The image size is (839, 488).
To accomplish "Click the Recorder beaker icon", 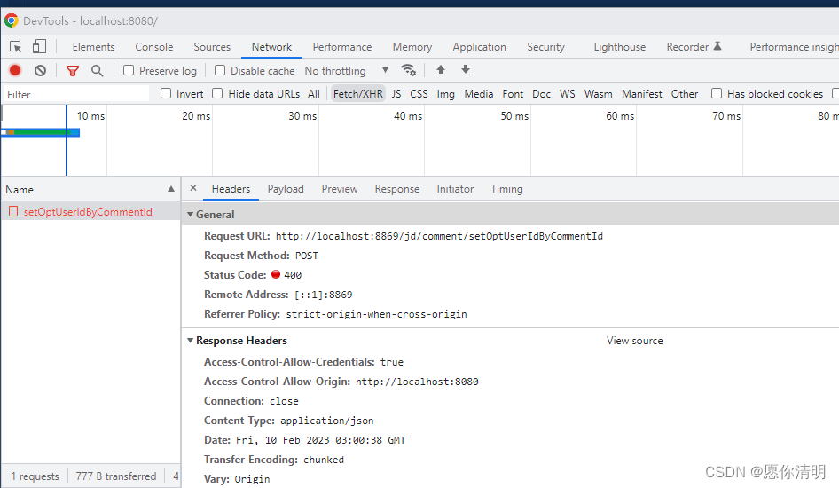I will click(x=717, y=46).
